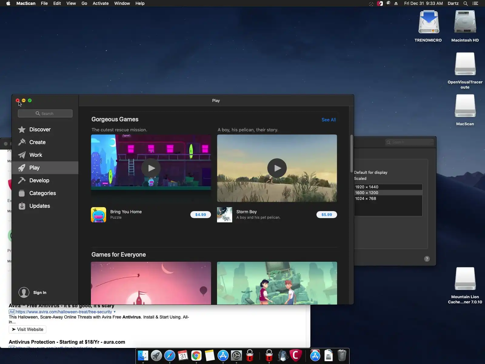Open Safari from the Dock

pos(170,356)
